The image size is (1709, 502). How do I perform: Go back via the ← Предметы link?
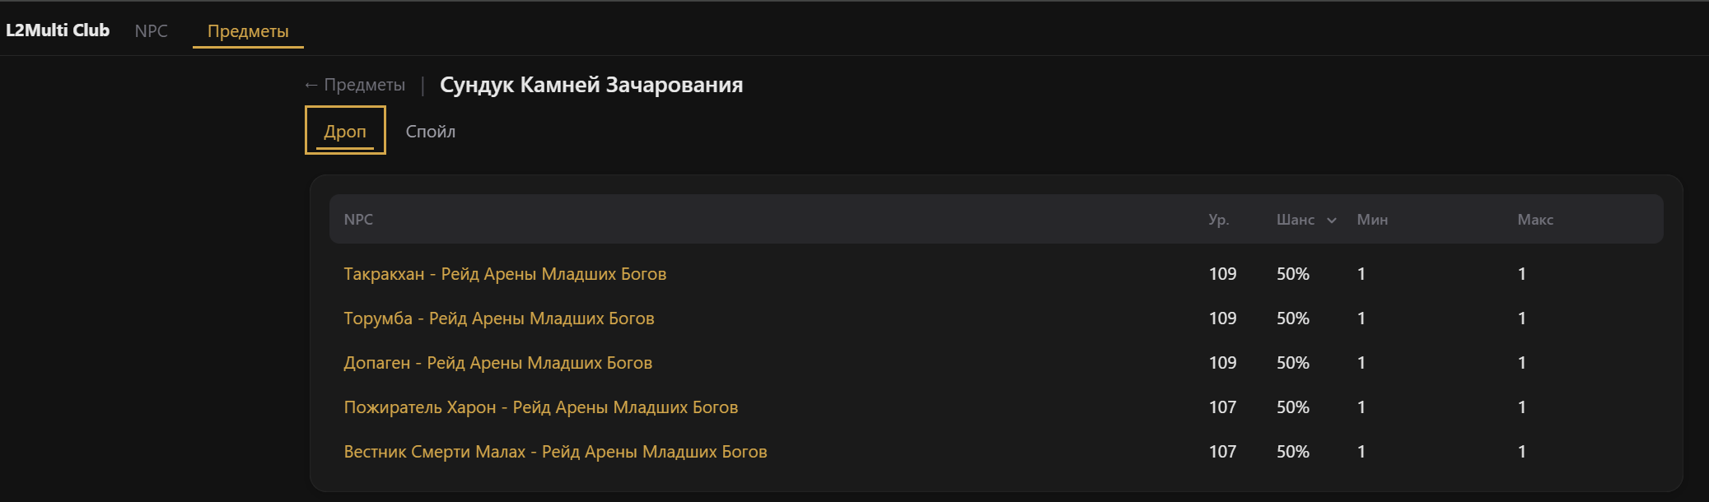point(355,85)
